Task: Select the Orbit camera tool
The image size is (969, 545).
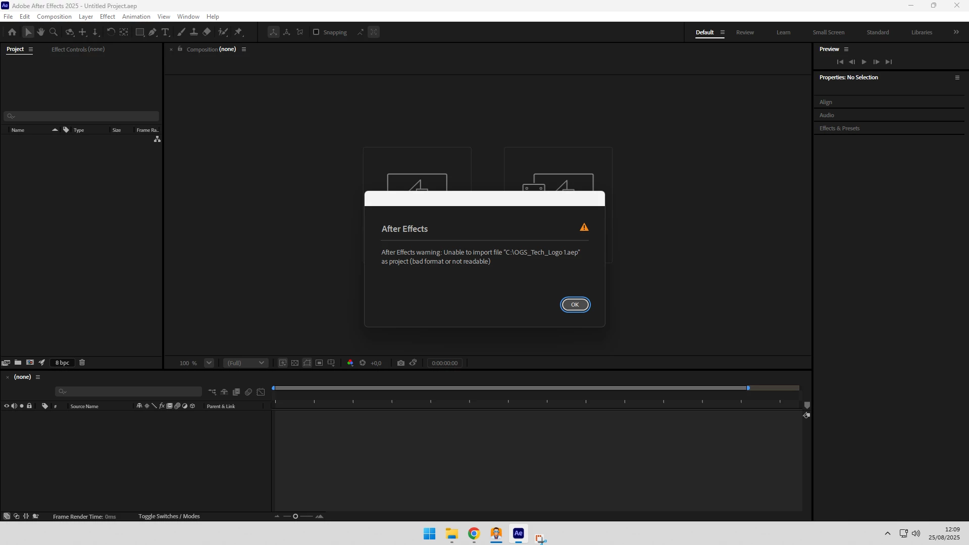Action: (70, 32)
